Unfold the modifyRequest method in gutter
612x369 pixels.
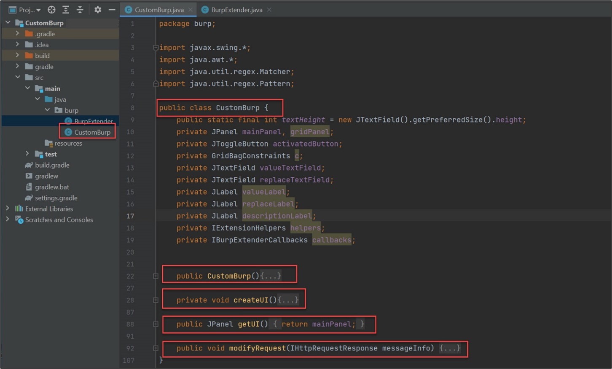point(156,348)
